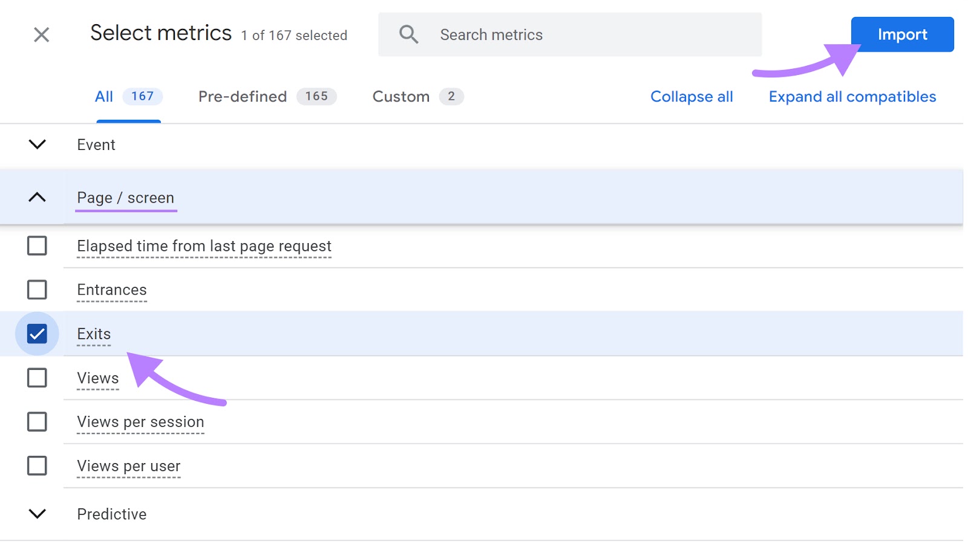Click the Page / screen heading
This screenshot has height=555, width=968.
click(x=125, y=197)
